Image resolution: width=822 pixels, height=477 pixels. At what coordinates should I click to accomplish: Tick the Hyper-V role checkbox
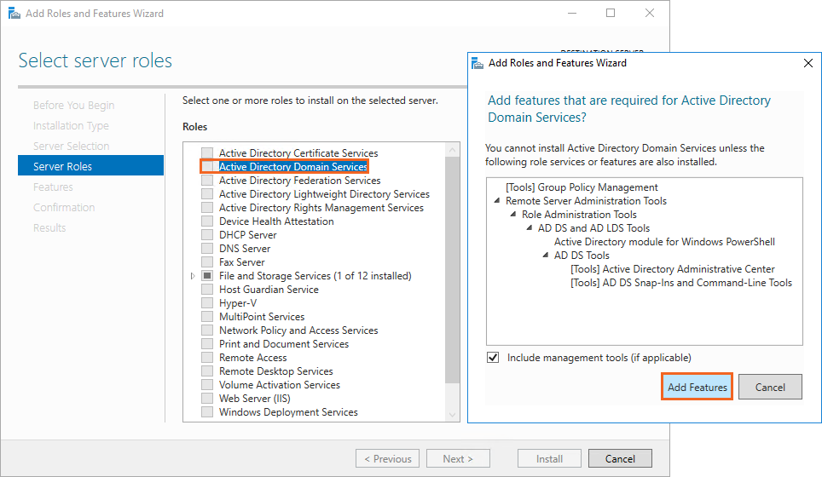click(x=207, y=303)
